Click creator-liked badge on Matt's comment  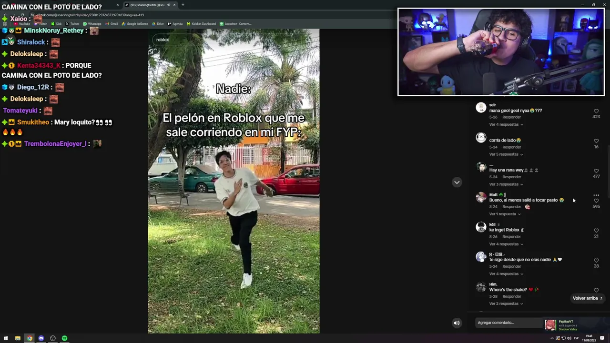pos(527,207)
